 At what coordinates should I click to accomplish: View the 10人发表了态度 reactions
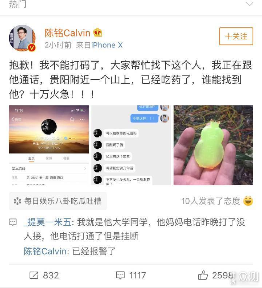tap(211, 201)
